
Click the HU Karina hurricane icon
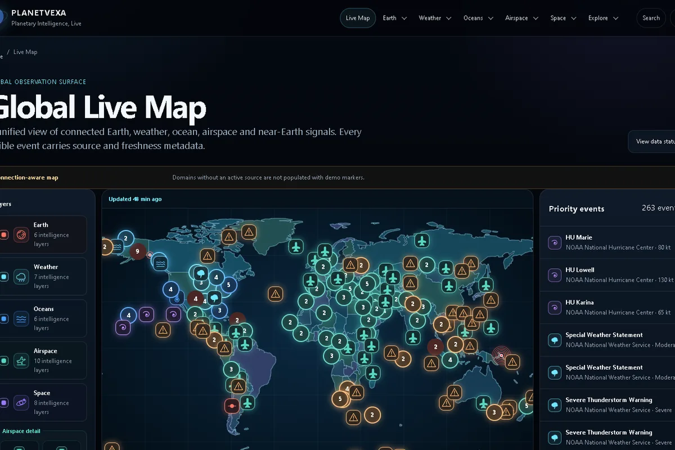(555, 307)
